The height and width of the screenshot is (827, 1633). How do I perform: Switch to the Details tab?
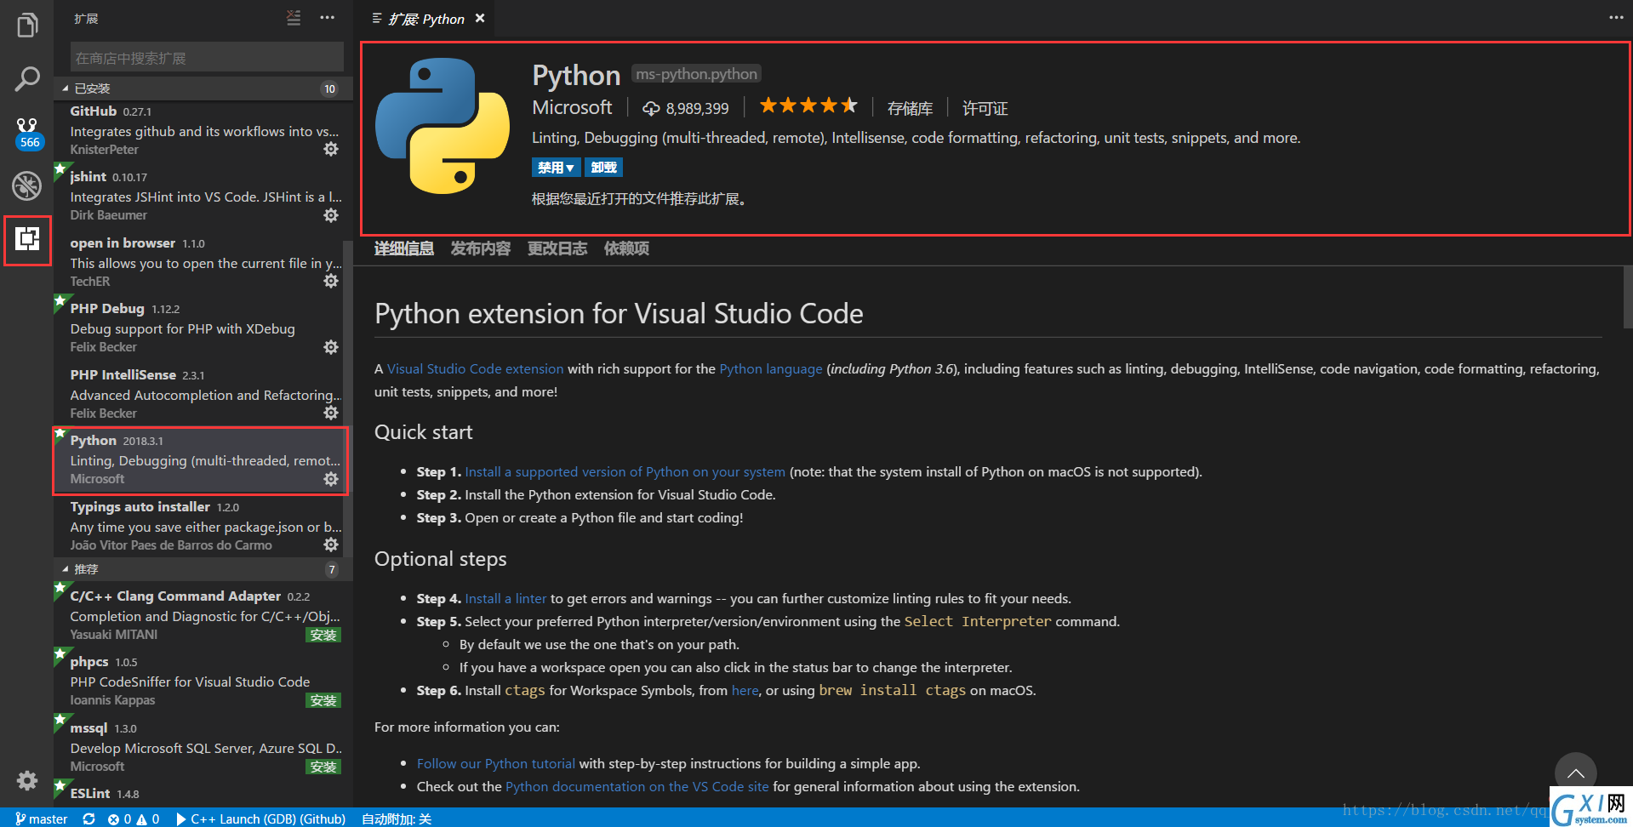[404, 248]
